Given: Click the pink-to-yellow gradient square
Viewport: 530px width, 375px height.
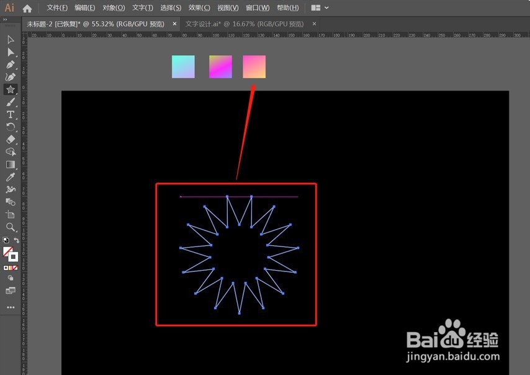Looking at the screenshot, I should tap(254, 66).
